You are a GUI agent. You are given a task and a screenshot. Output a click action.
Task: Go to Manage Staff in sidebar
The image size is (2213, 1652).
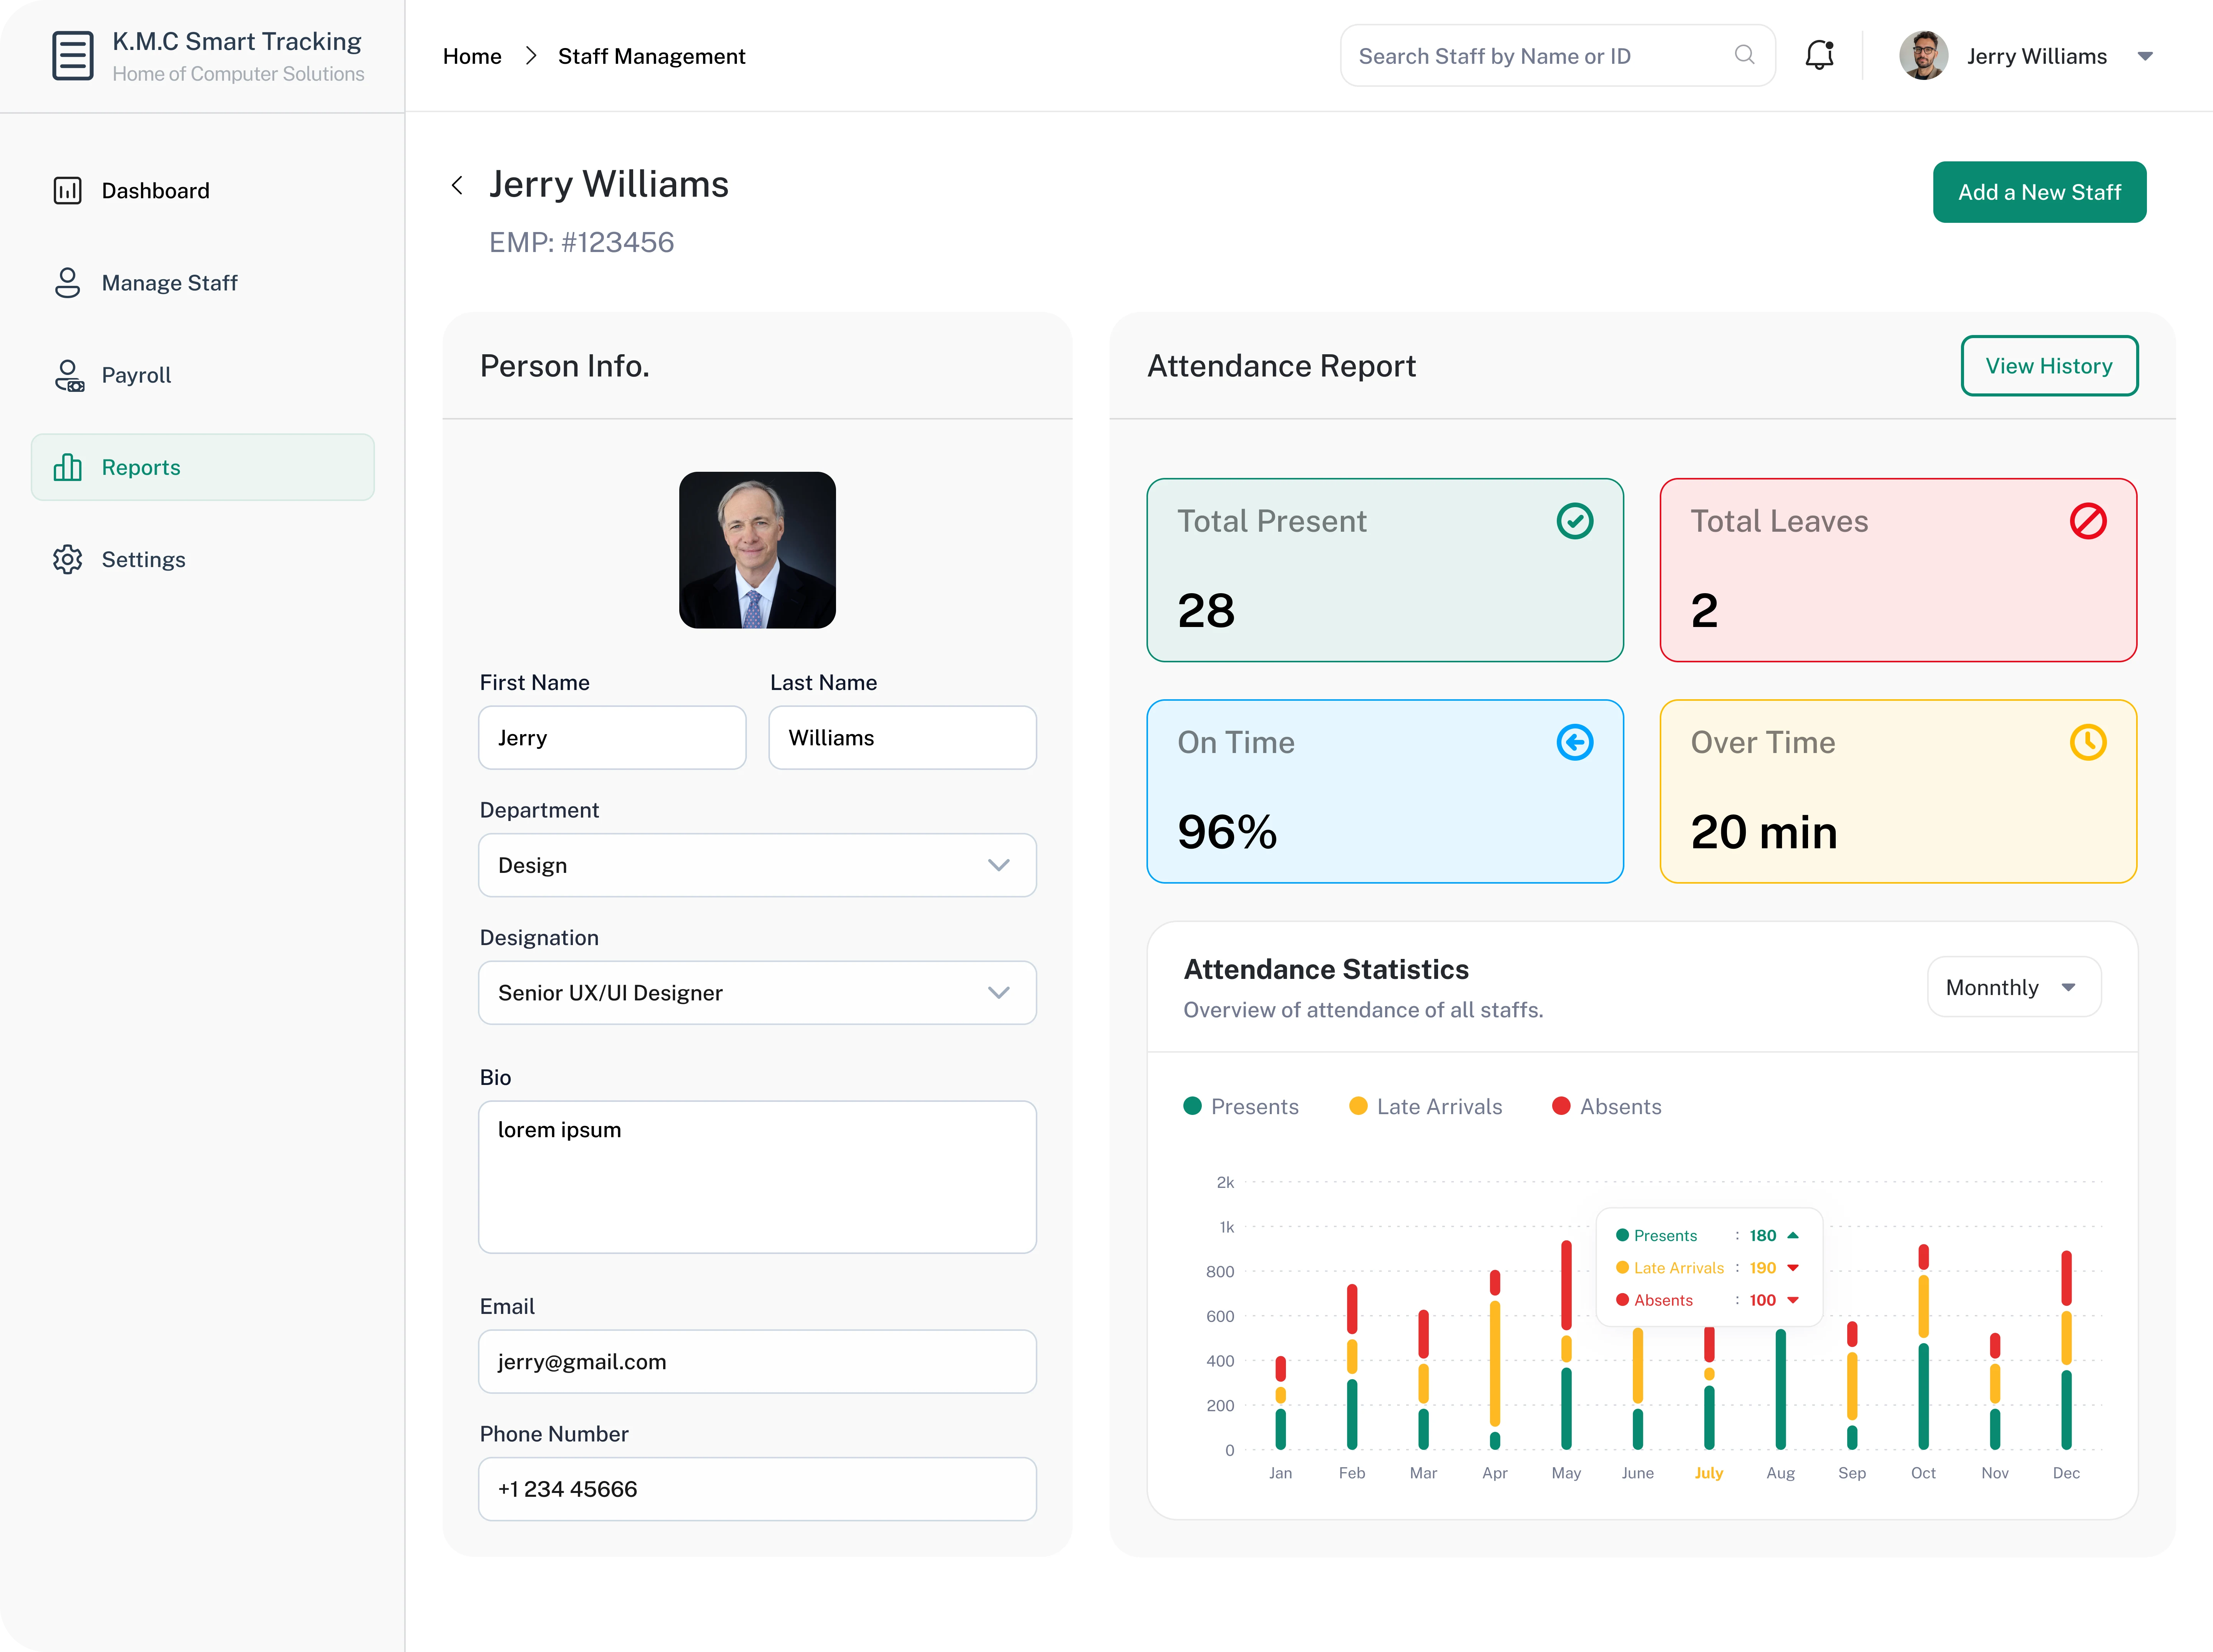click(x=169, y=283)
